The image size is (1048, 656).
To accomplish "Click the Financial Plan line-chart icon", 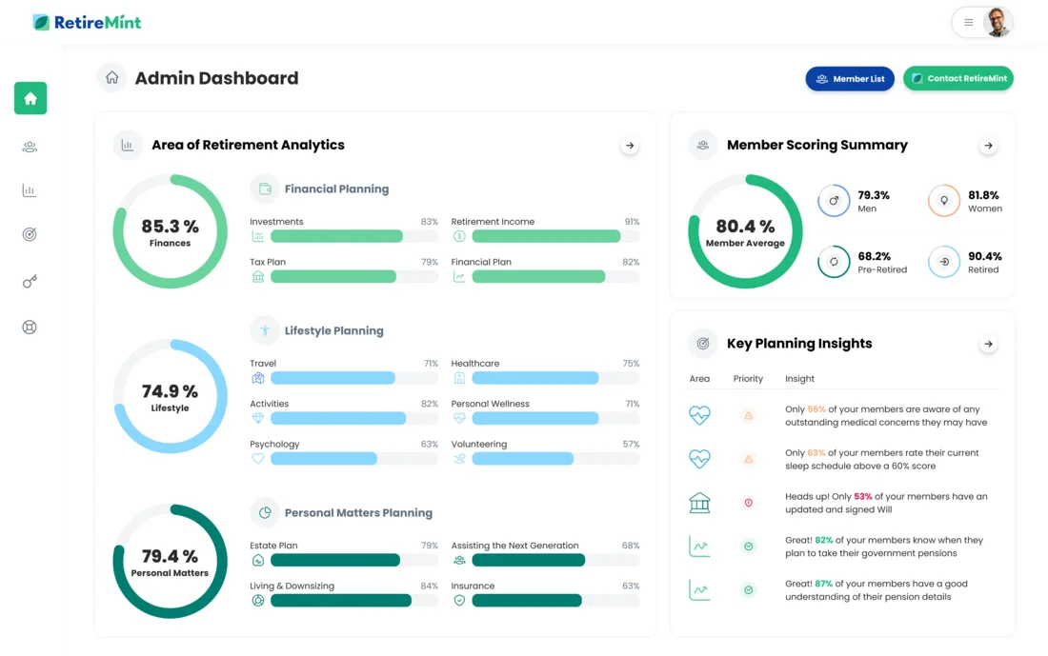I will [459, 276].
